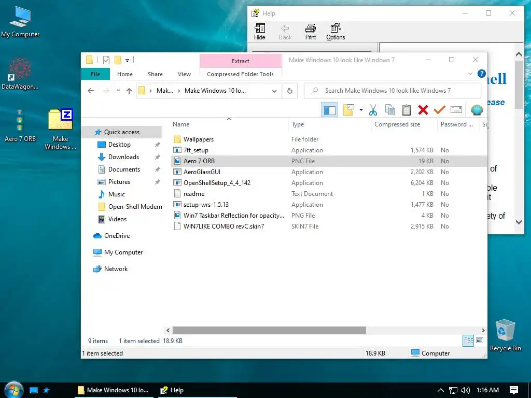The image size is (531, 398).
Task: Open dropdown arrow beside new folder icon
Action: point(361,110)
